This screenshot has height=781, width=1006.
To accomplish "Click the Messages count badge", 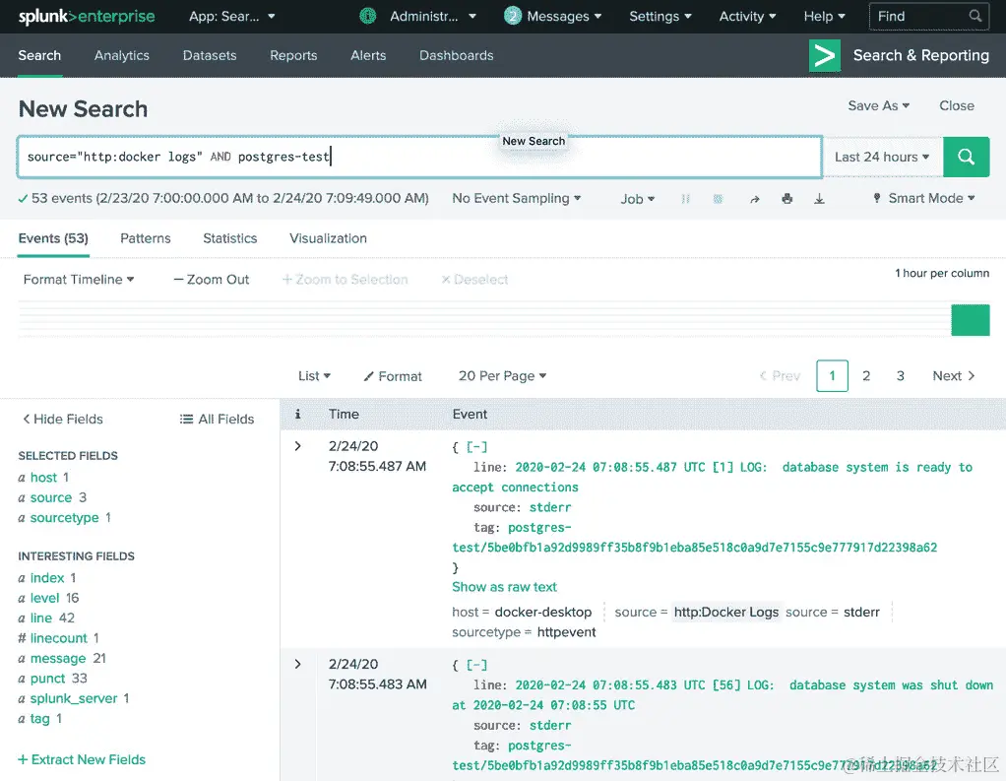I will tap(512, 16).
